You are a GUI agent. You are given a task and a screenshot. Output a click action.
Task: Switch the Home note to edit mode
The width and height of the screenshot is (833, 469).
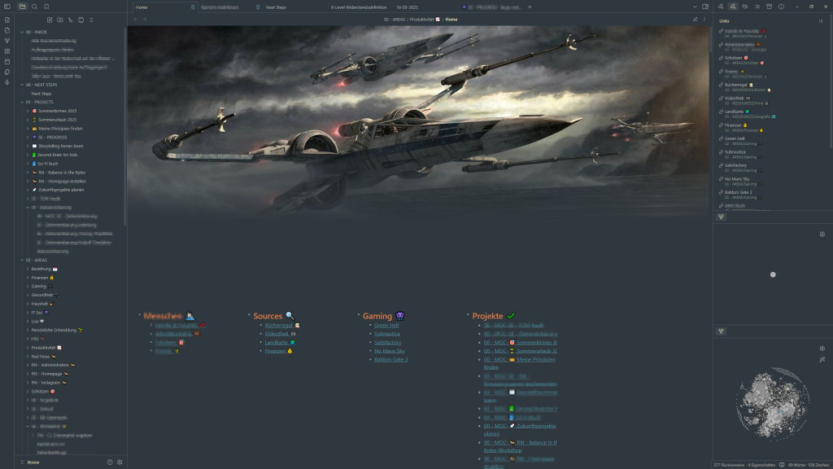[x=695, y=19]
